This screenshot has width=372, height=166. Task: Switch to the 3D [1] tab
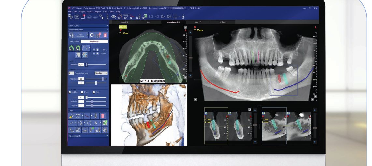click(x=222, y=22)
